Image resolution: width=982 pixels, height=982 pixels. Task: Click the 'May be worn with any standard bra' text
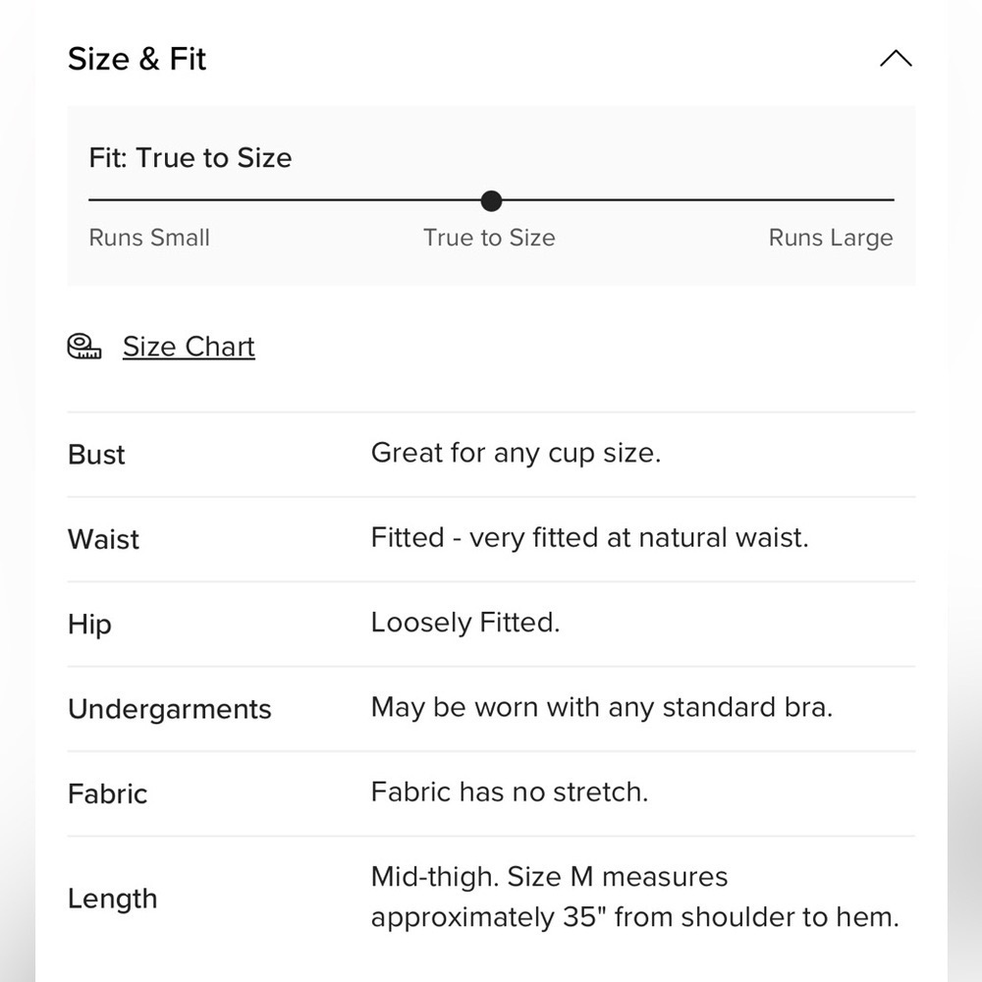pos(602,708)
